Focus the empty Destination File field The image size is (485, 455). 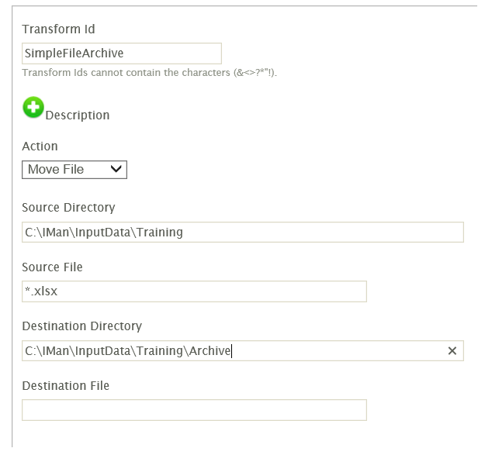[194, 410]
